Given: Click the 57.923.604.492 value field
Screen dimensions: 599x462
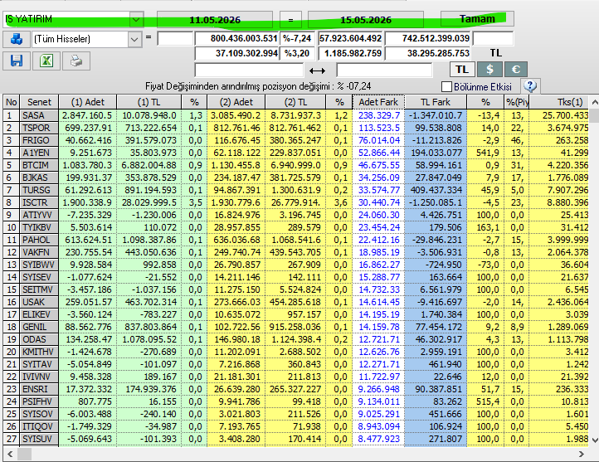Looking at the screenshot, I should click(x=350, y=38).
